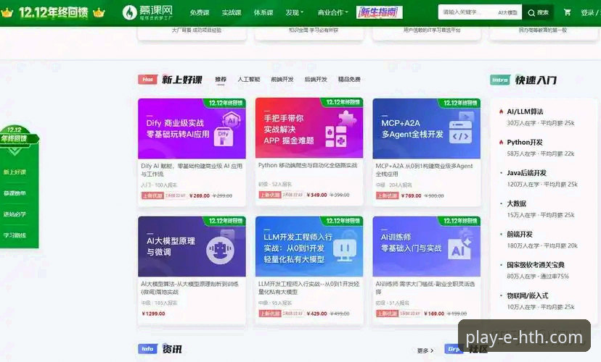Select the 后端开发 tab
This screenshot has height=362, width=601.
tap(316, 79)
